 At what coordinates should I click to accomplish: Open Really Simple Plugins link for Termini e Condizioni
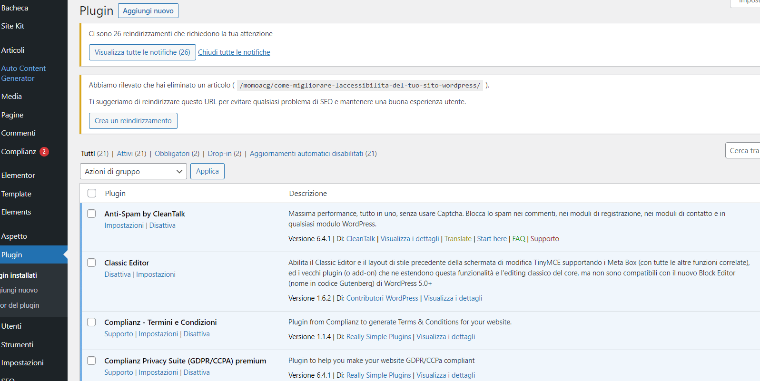click(378, 337)
